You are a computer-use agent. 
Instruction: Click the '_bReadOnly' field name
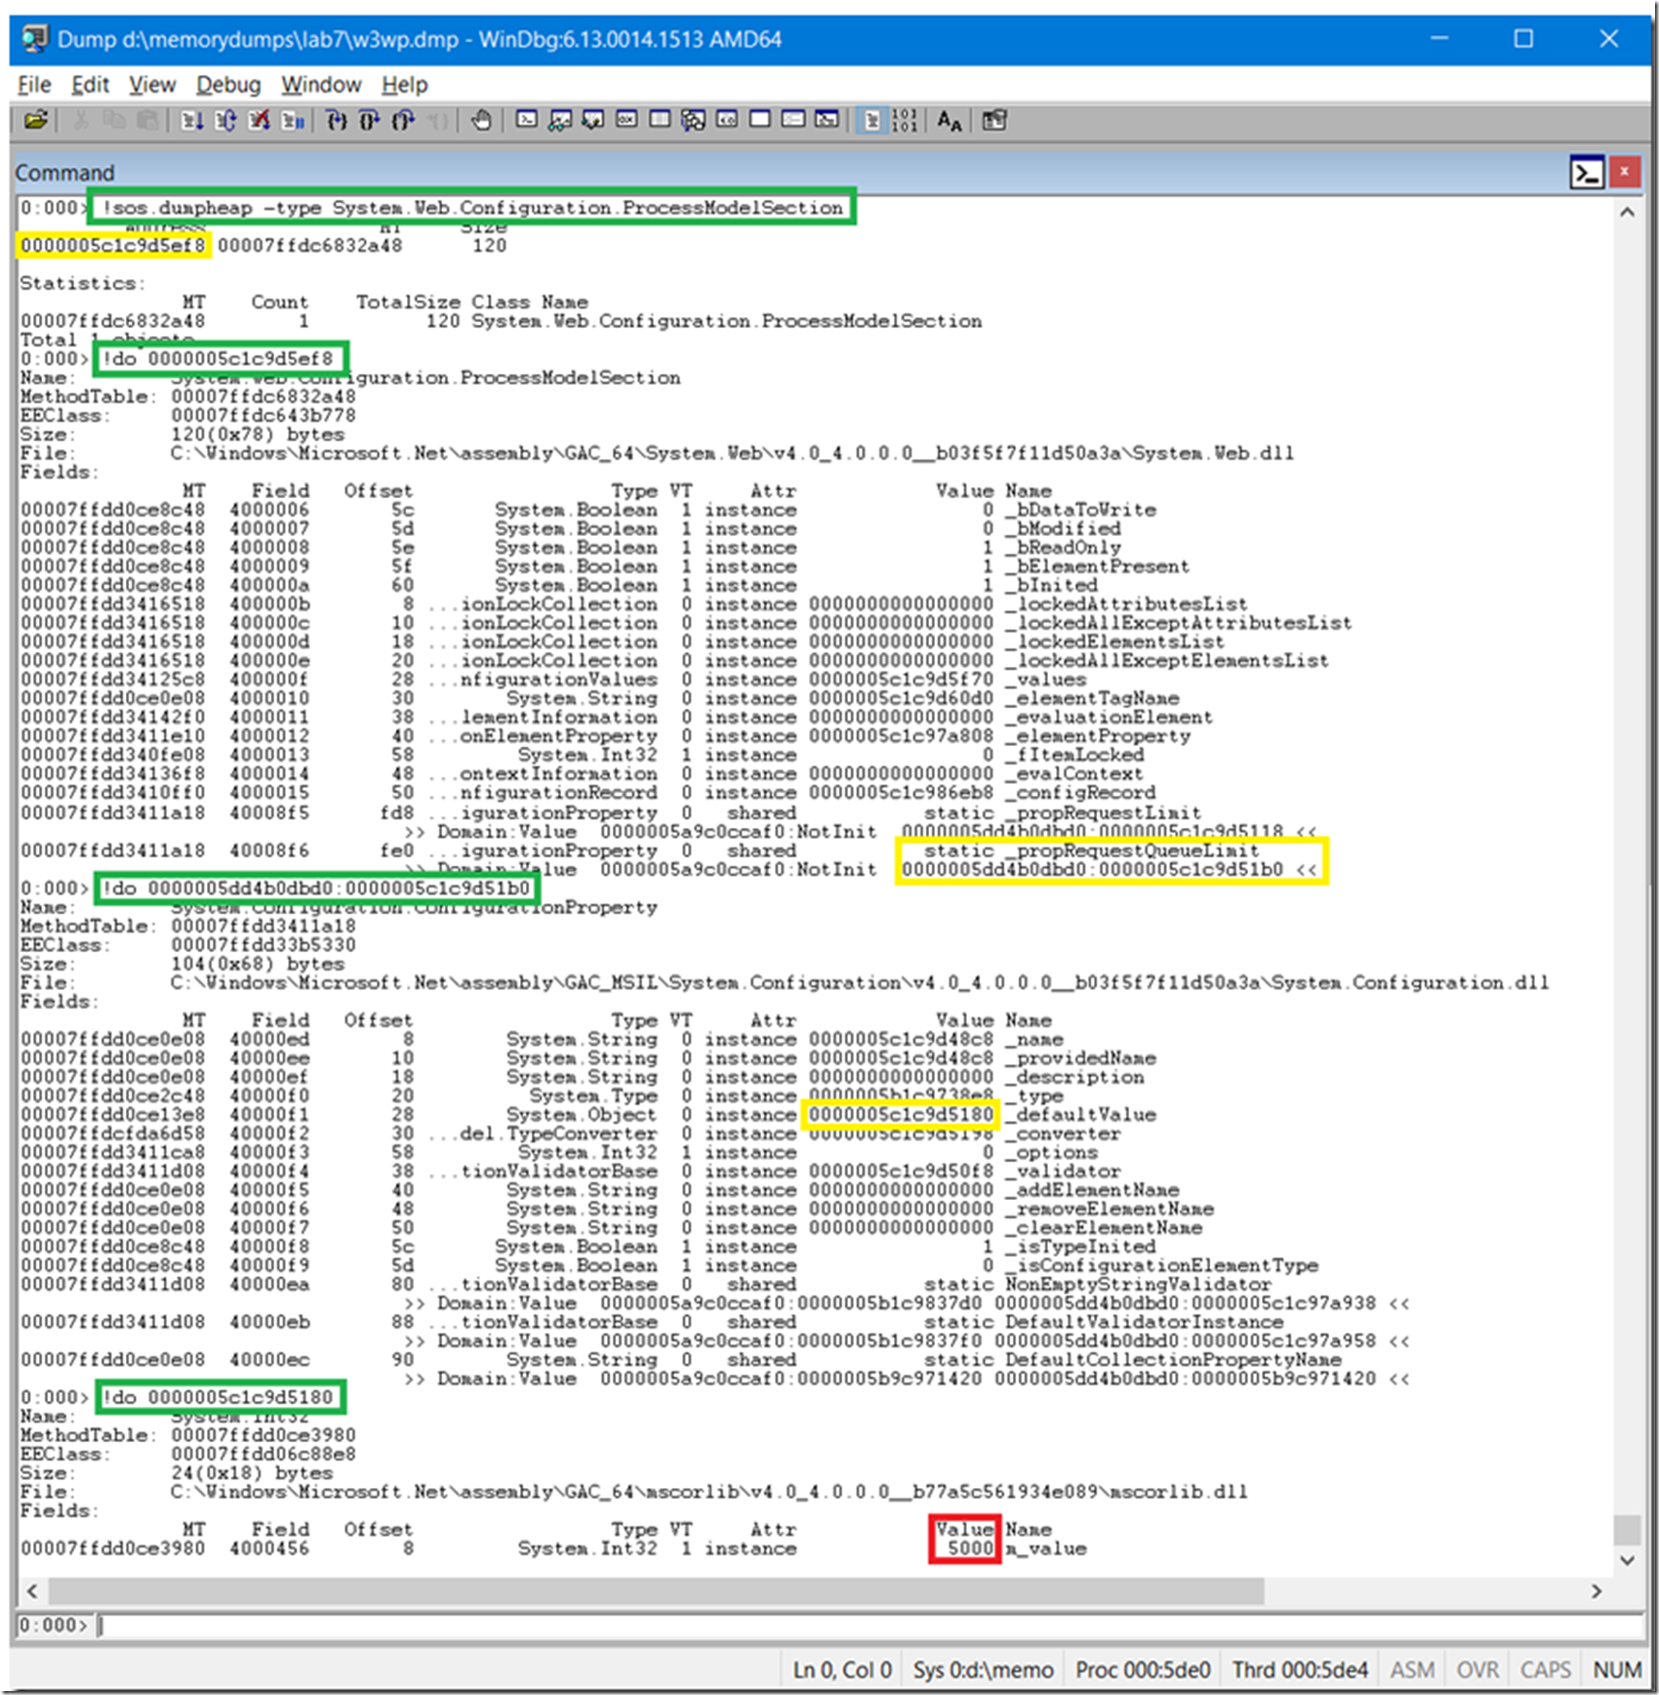coord(1064,547)
